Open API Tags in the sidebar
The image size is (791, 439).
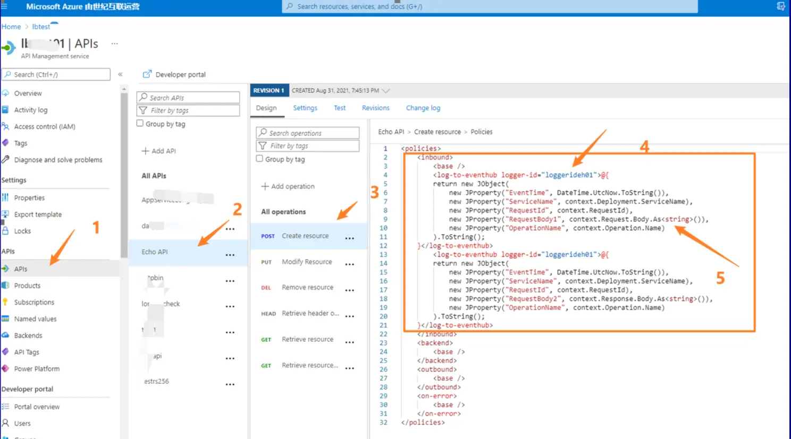click(27, 352)
